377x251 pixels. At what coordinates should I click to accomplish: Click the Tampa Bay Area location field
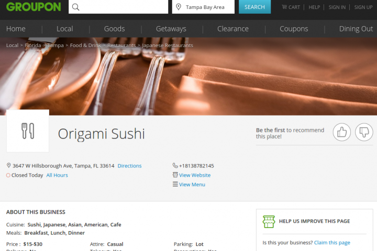203,7
